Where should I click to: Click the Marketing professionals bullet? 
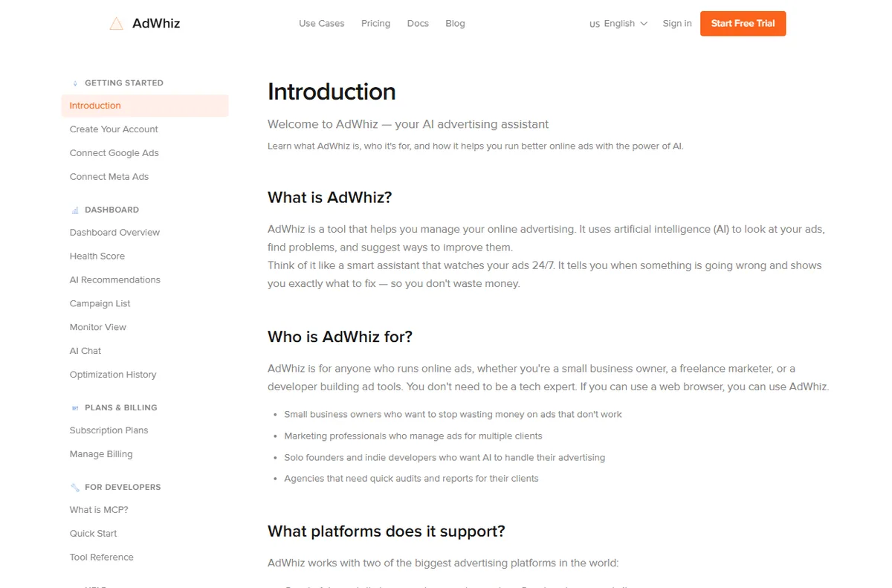(x=413, y=436)
